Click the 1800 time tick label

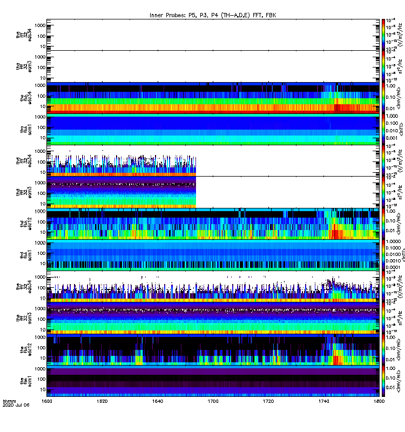click(379, 401)
